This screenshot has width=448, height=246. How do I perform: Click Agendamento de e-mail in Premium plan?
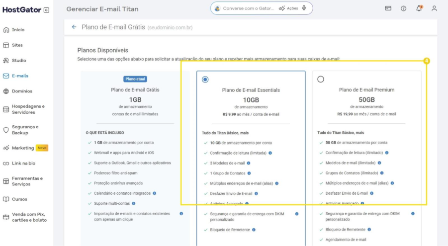(346, 240)
